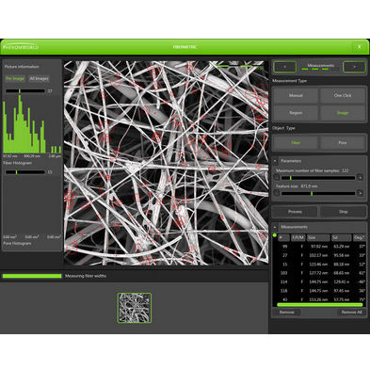Sort measurements by the # column
The width and height of the screenshot is (370, 370).
[284, 238]
